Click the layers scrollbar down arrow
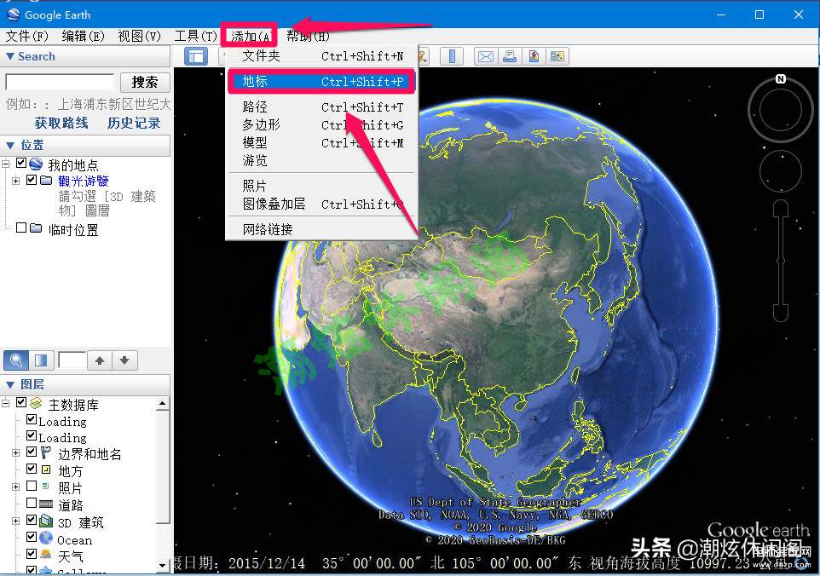 pos(163,565)
